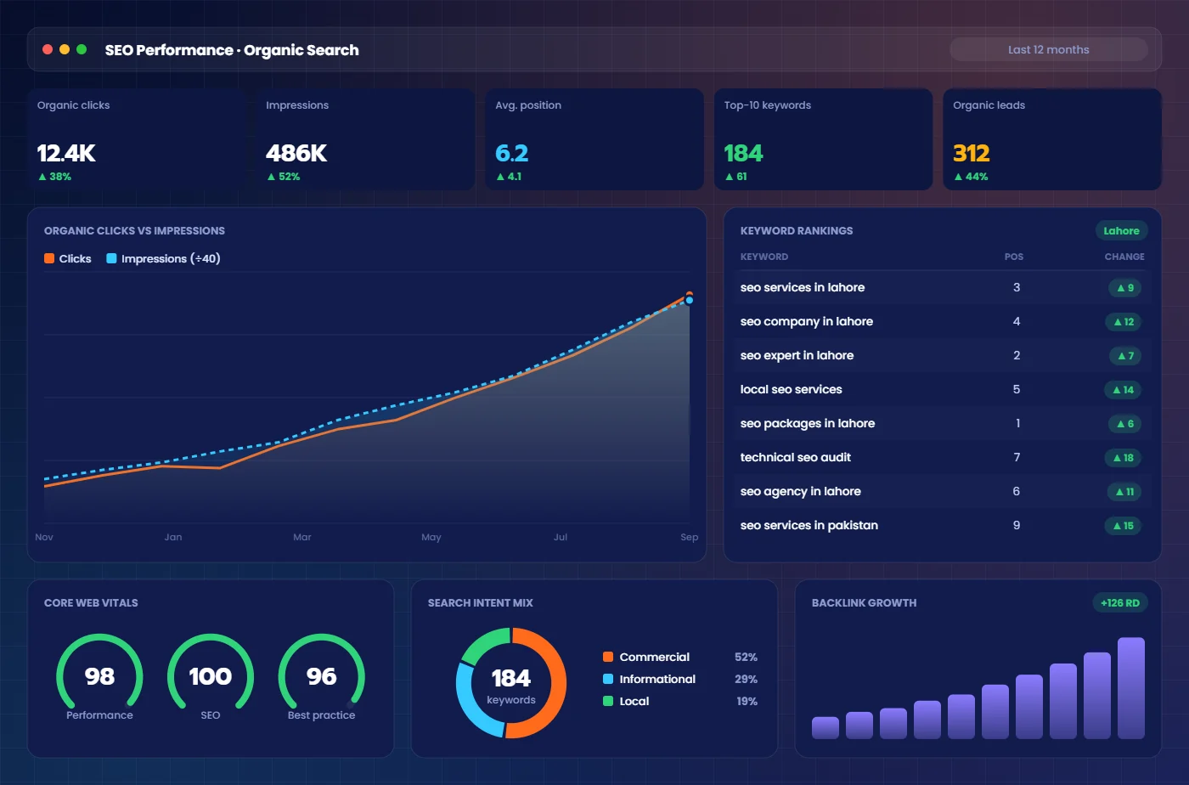The height and width of the screenshot is (785, 1189).
Task: Click the up-14 change badge for local seo services
Action: [x=1124, y=390]
